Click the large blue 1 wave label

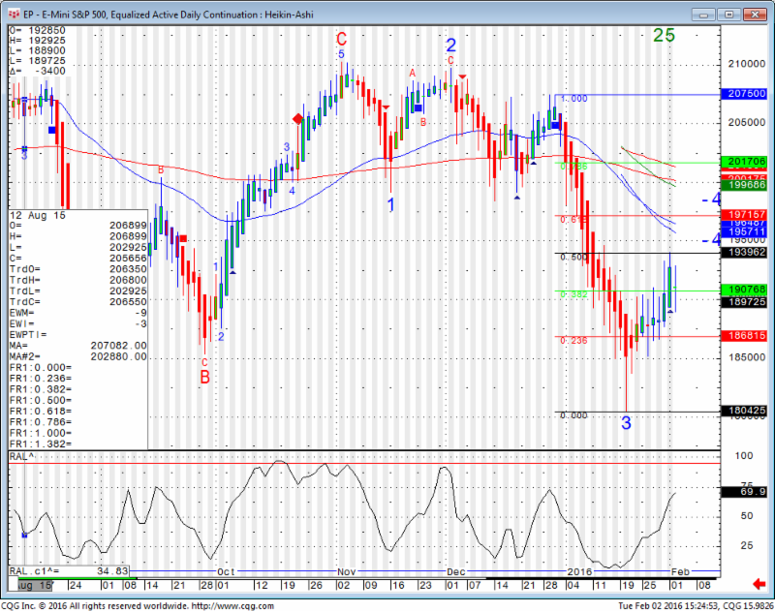[391, 204]
